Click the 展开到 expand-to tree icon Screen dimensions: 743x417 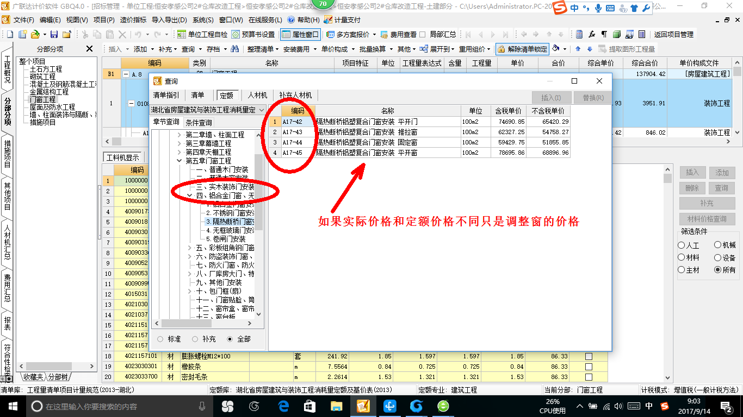pyautogui.click(x=423, y=49)
